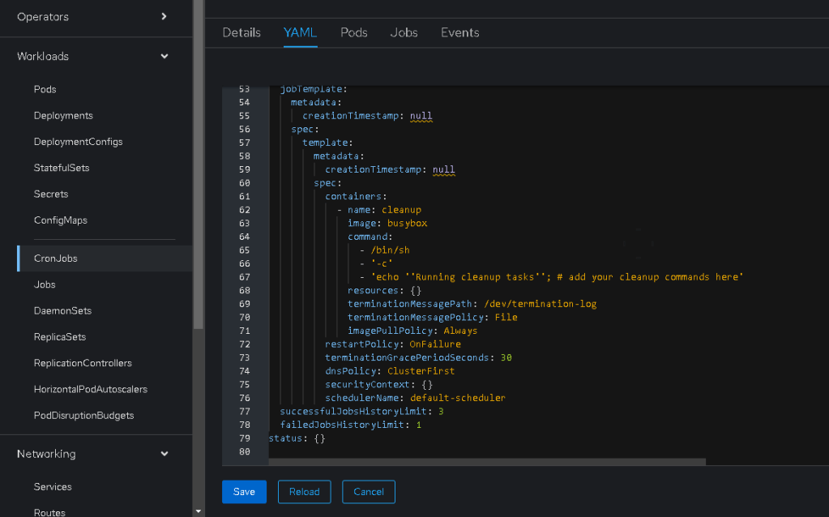The height and width of the screenshot is (517, 829).
Task: Expand the Operators section chevron
Action: [x=164, y=16]
